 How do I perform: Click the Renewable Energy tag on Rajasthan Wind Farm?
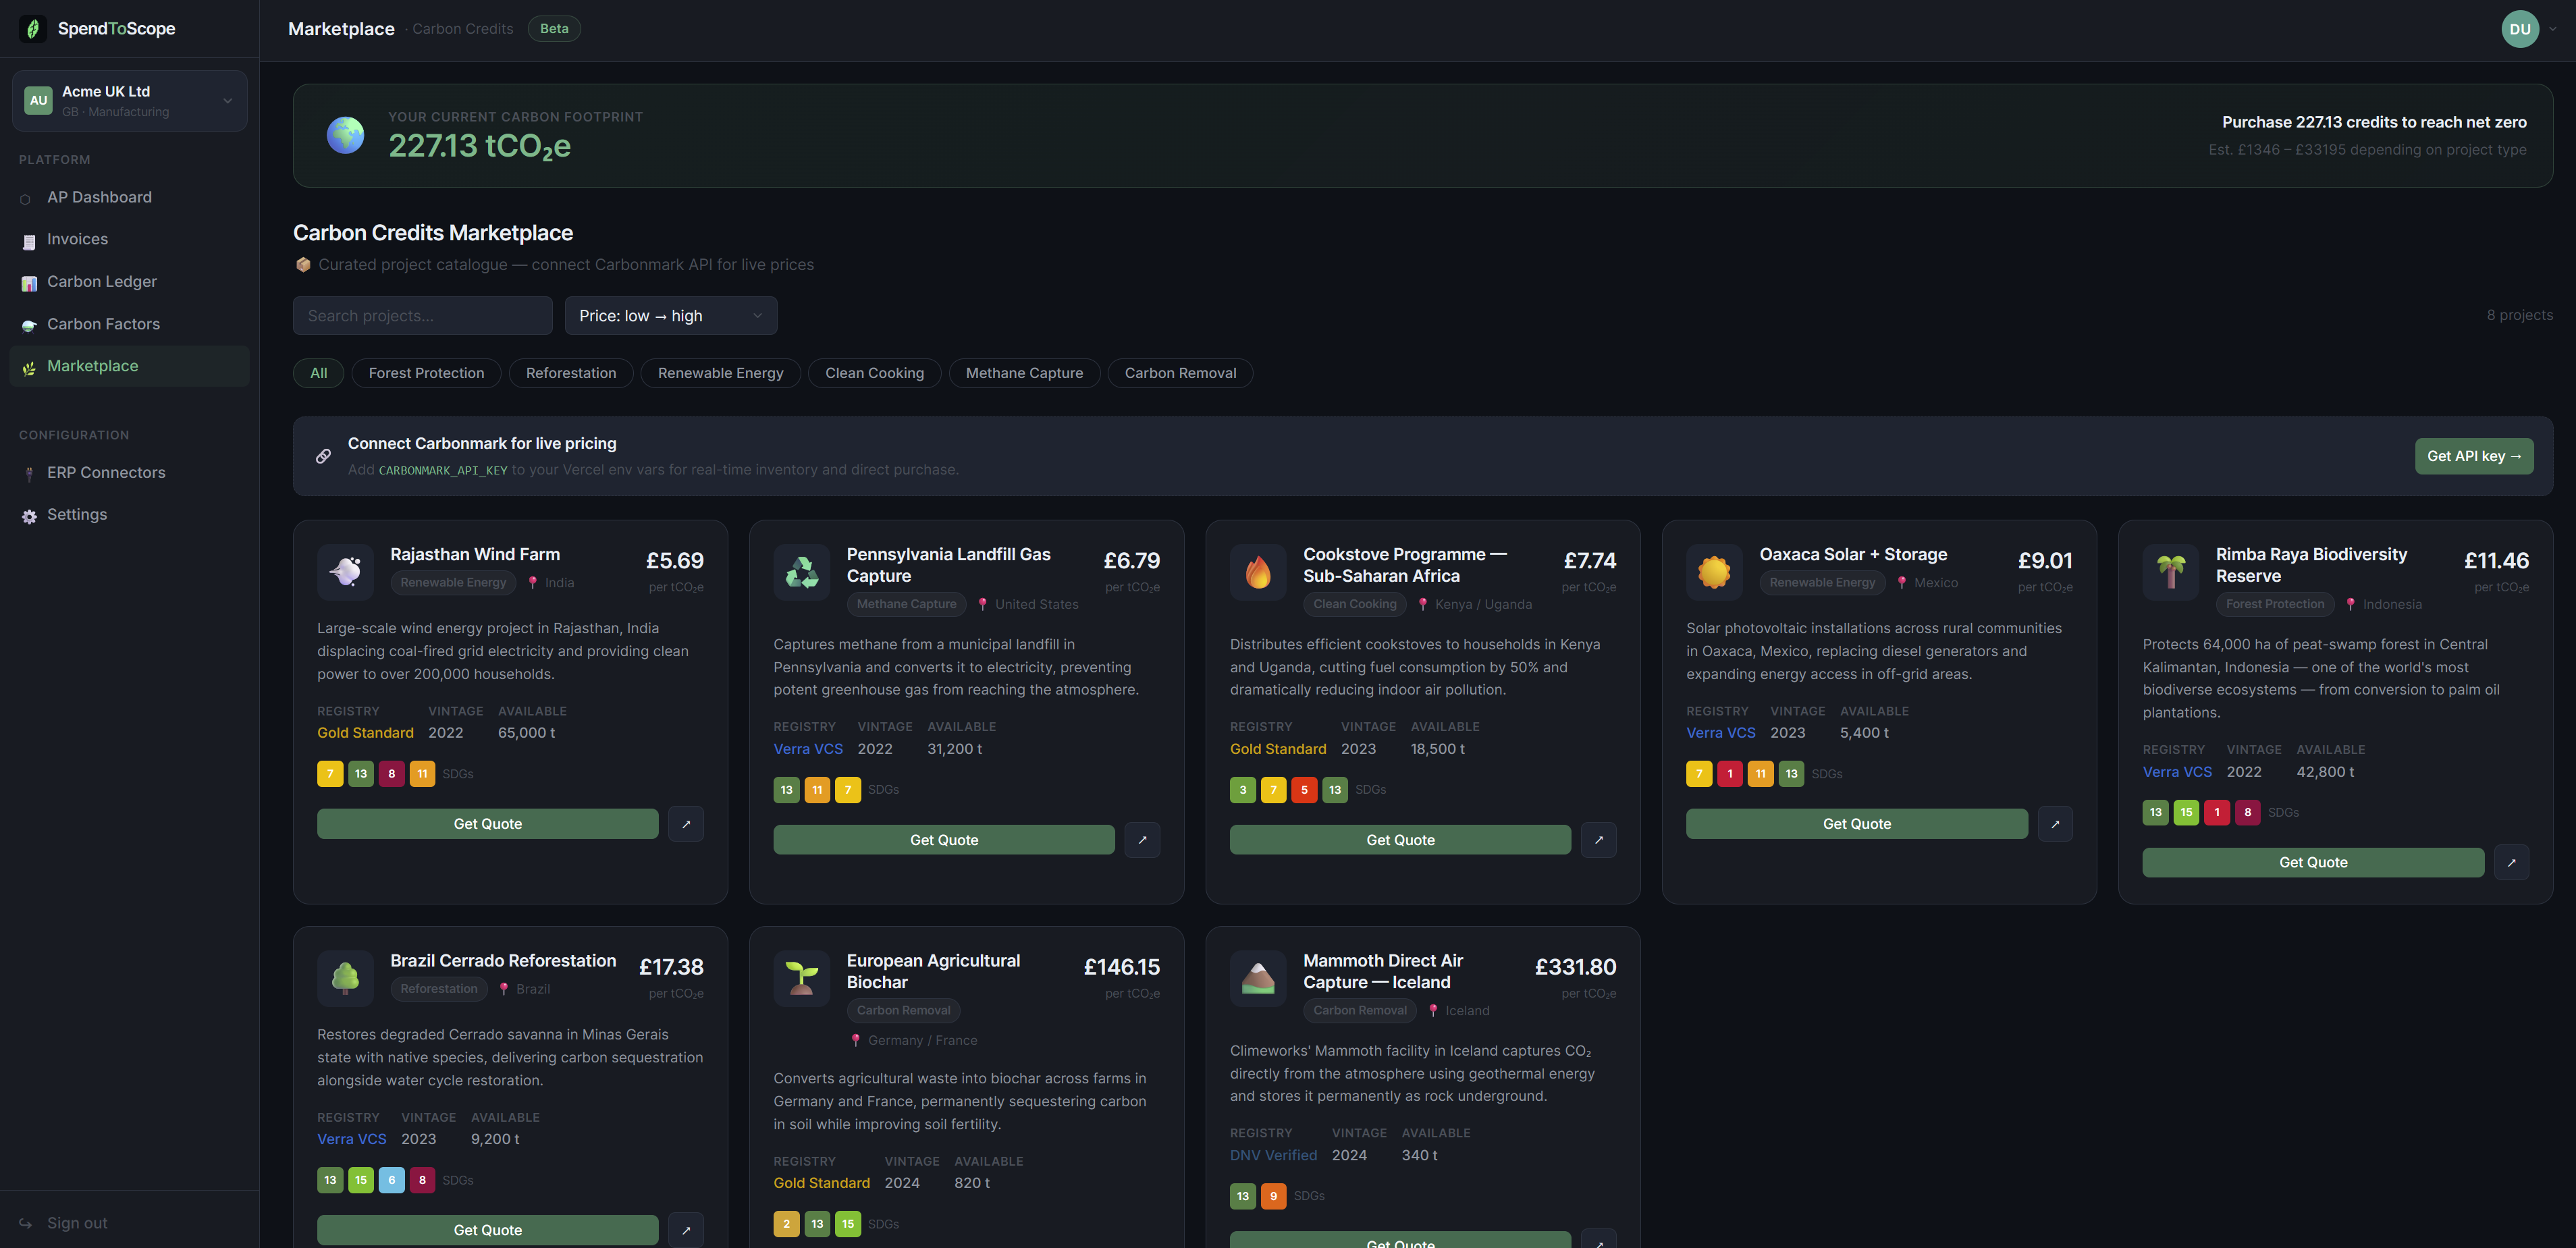click(453, 583)
